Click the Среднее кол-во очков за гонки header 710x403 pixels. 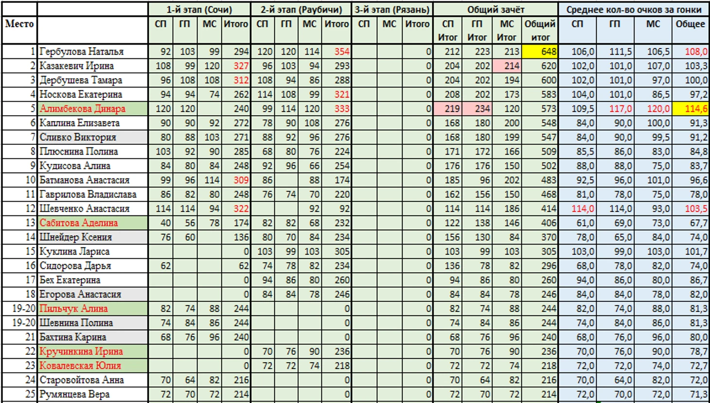634,10
